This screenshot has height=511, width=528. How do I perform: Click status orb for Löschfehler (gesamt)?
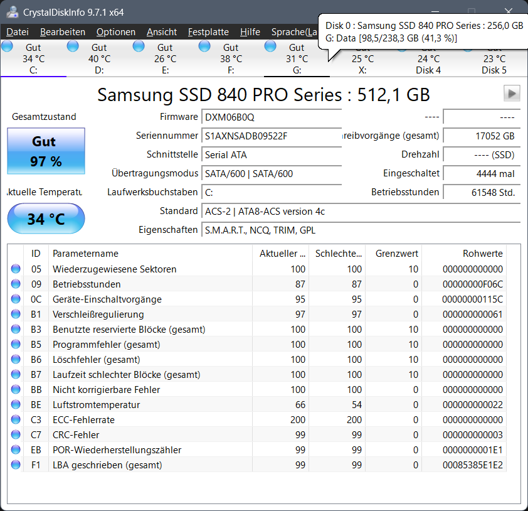click(x=16, y=359)
